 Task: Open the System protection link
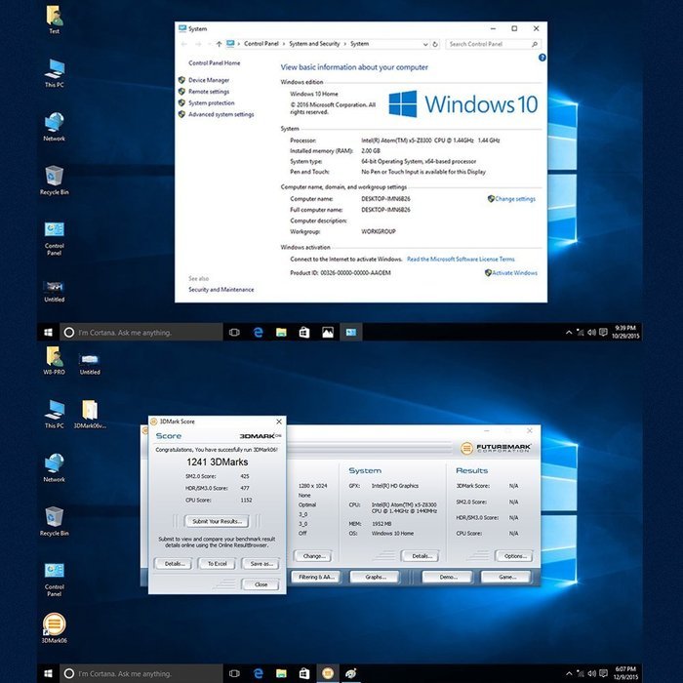click(x=212, y=102)
